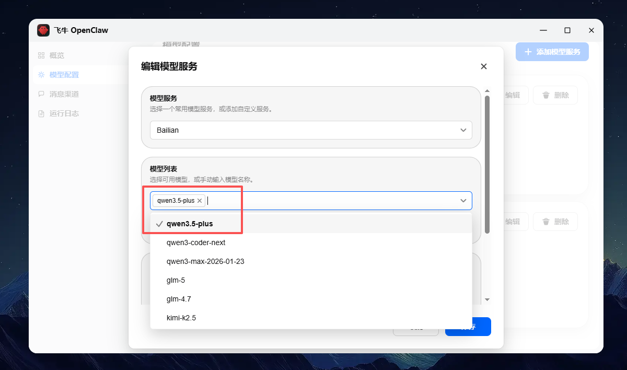Choose the glm-4.7 model option
The width and height of the screenshot is (627, 370).
point(311,299)
